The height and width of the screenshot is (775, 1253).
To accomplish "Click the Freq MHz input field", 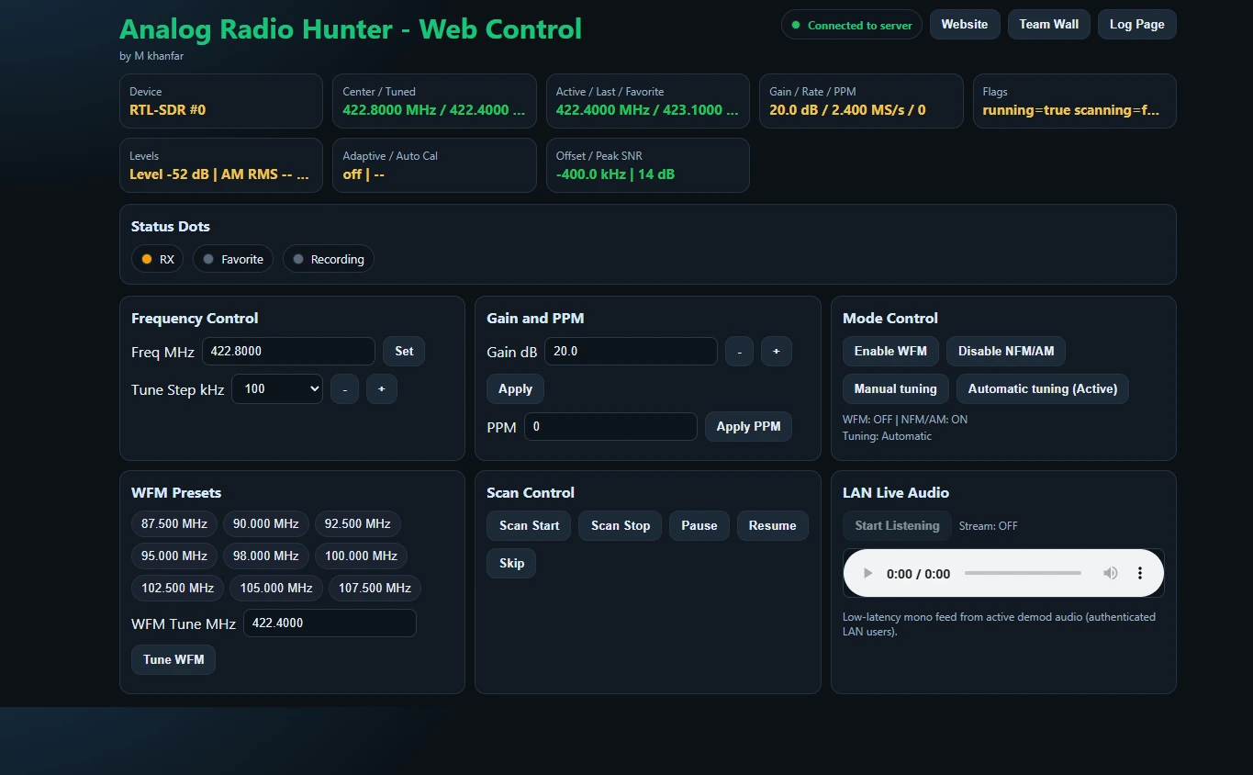I will coord(288,352).
